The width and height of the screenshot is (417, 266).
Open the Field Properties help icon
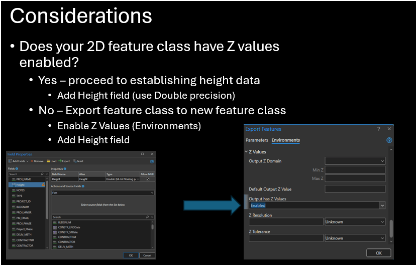pos(152,161)
